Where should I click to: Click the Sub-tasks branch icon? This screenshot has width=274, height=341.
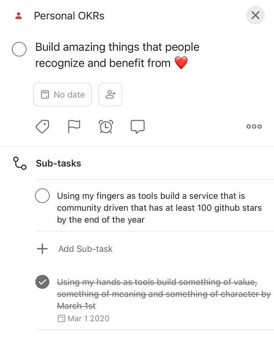click(x=20, y=163)
